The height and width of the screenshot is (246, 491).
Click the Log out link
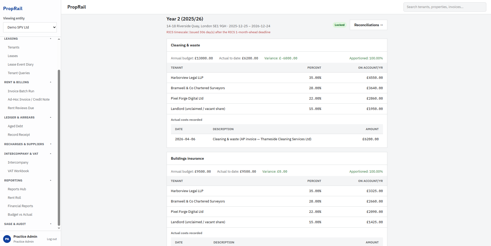pyautogui.click(x=52, y=239)
